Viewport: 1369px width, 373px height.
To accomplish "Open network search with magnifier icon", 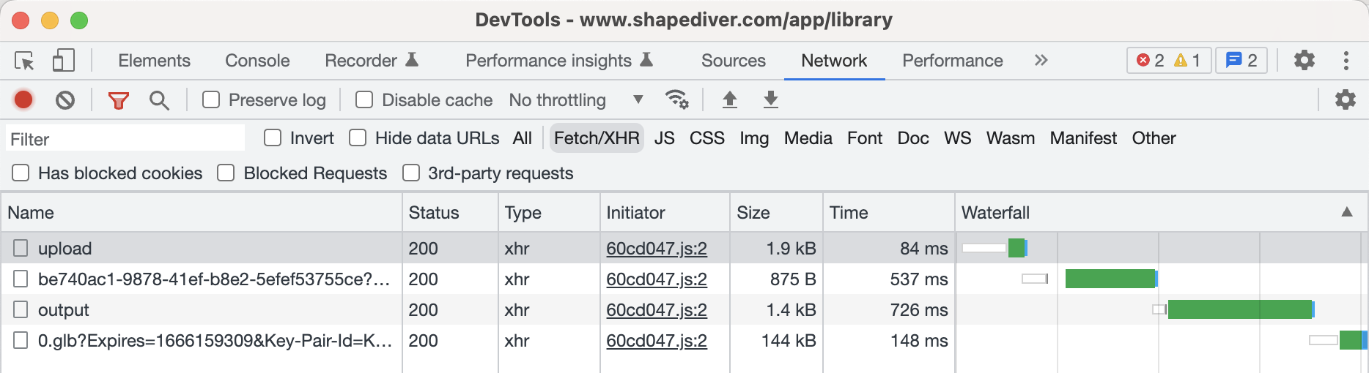I will coord(159,99).
